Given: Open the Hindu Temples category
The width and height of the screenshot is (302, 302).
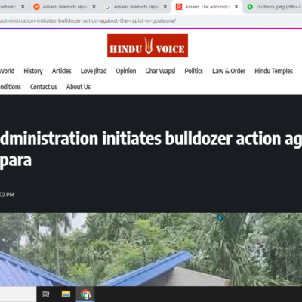Looking at the screenshot, I should point(274,71).
